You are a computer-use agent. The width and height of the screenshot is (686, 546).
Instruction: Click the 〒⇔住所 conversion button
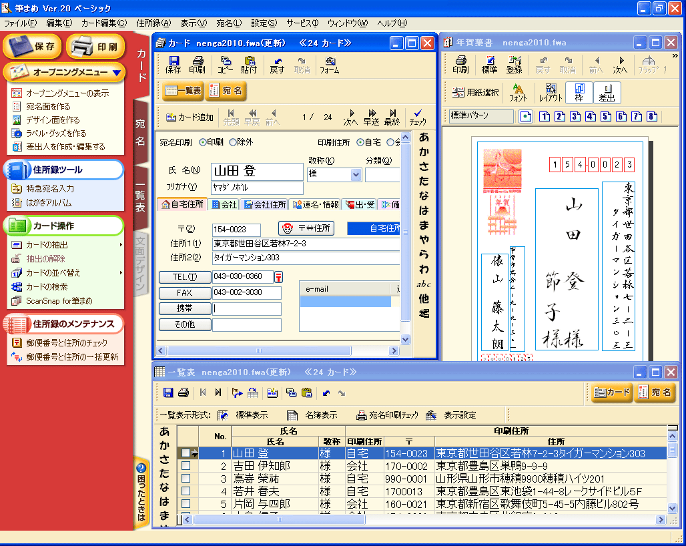(x=306, y=228)
